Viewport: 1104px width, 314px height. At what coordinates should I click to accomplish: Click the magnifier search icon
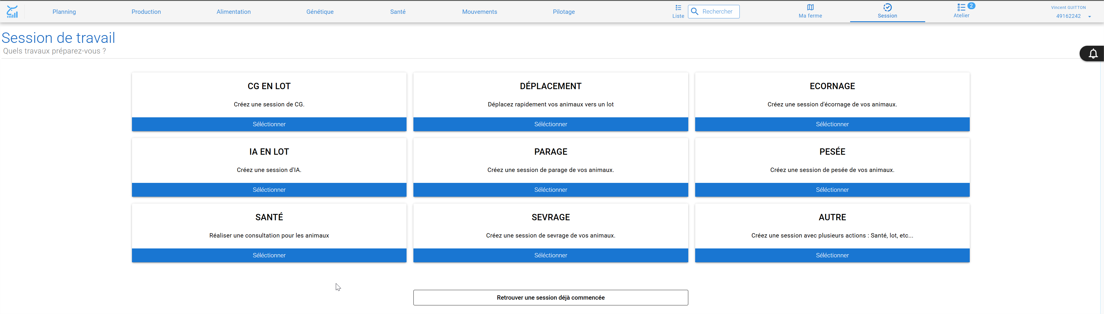point(695,12)
